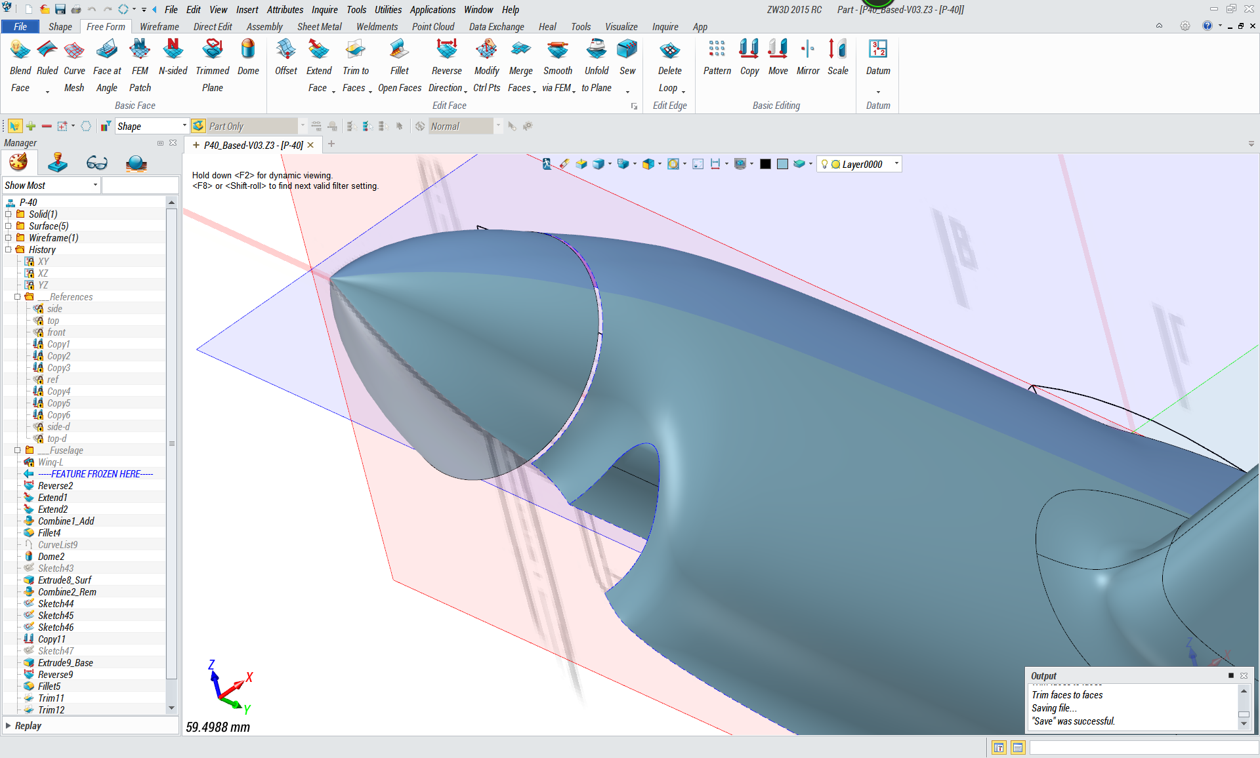Collapse the History folder in tree
The width and height of the screenshot is (1260, 758).
9,250
